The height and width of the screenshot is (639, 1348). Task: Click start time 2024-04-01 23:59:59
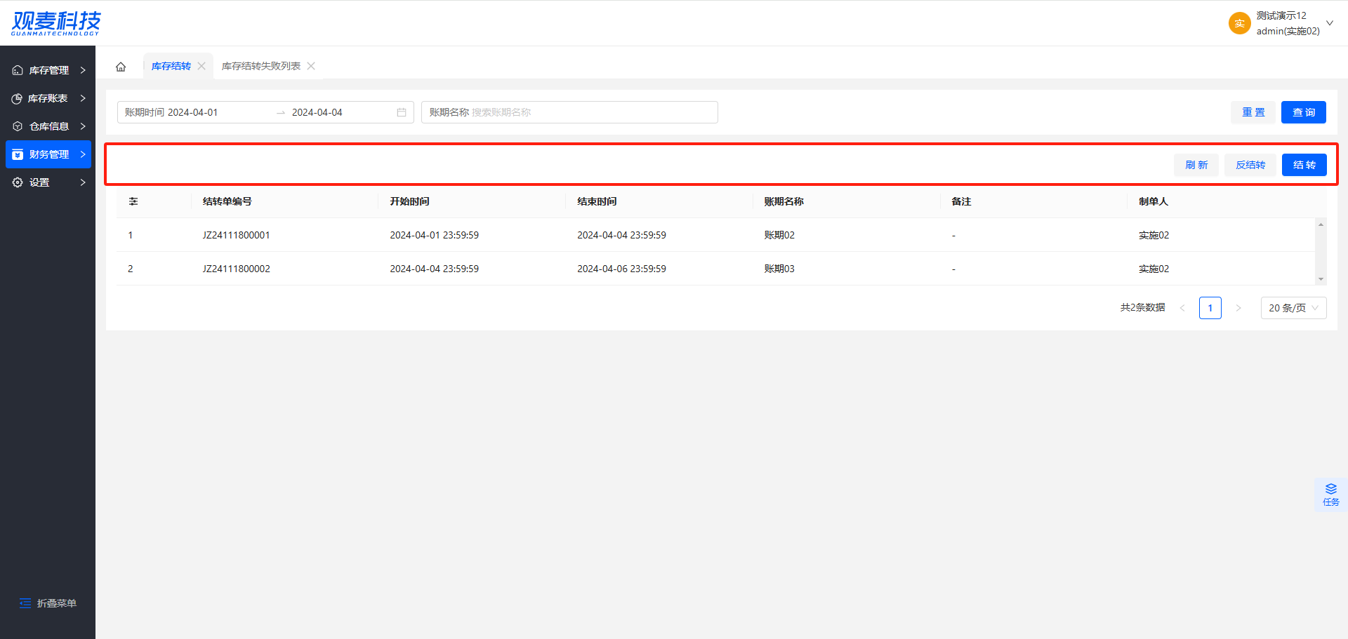pos(435,235)
